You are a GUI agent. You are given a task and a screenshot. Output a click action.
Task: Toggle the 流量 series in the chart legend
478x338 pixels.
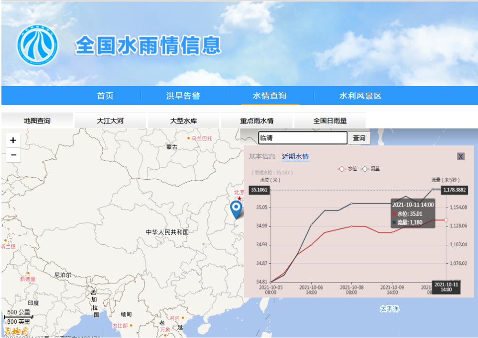click(x=373, y=168)
